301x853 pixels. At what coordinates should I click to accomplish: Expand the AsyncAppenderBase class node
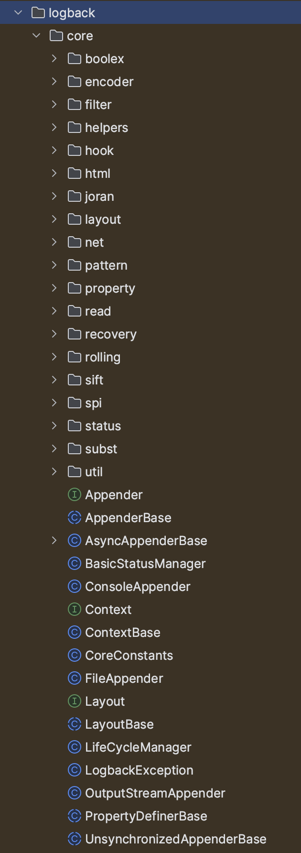point(54,540)
